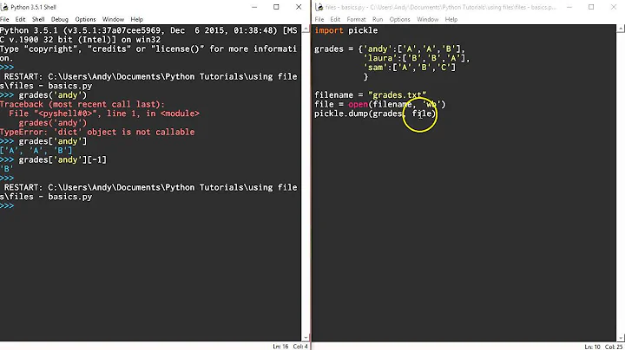The image size is (625, 350).
Task: Open the Help menu in the Python Shell
Action: pos(136,19)
